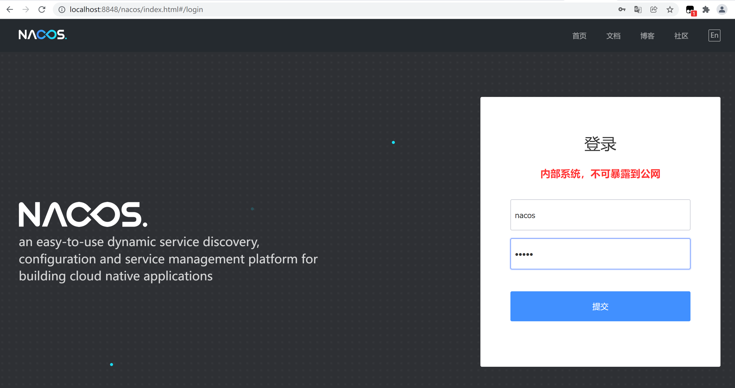View site information icon in address bar
The image size is (735, 388).
point(62,9)
